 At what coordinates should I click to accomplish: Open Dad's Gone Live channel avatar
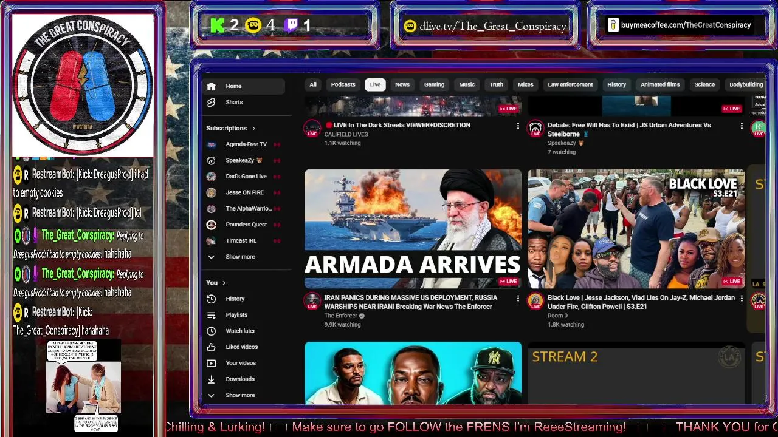[211, 177]
